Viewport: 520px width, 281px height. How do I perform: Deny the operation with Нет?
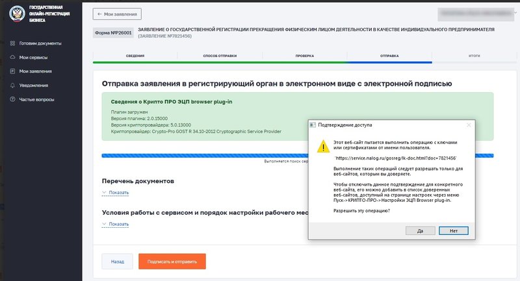454,230
